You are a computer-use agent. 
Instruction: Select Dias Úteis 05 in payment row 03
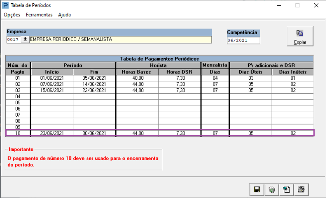(251, 90)
